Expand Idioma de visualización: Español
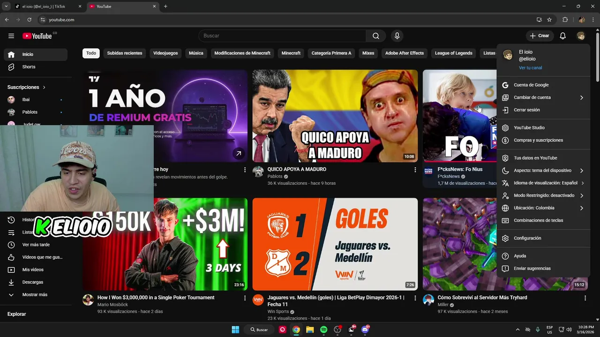Screen dimensions: 600x337 pos(543,183)
